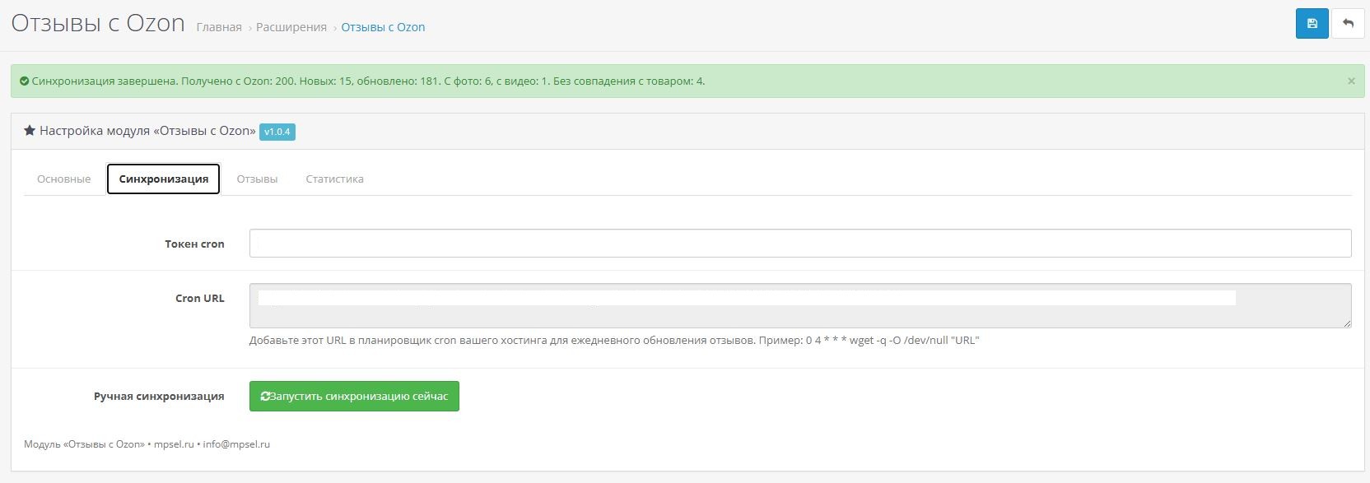
Task: Click the cron hint text under URL
Action: [614, 340]
